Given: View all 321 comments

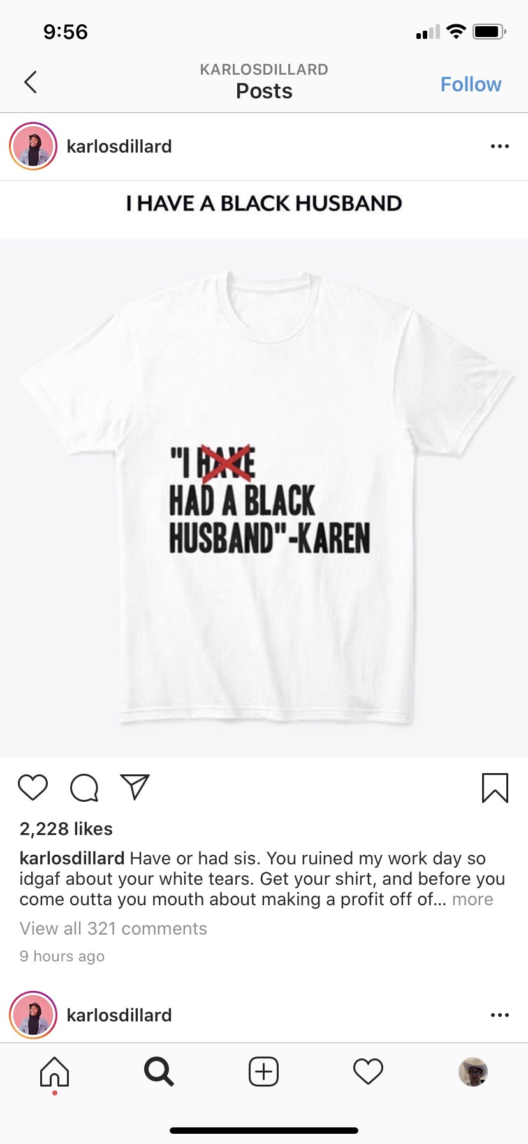Looking at the screenshot, I should point(114,928).
